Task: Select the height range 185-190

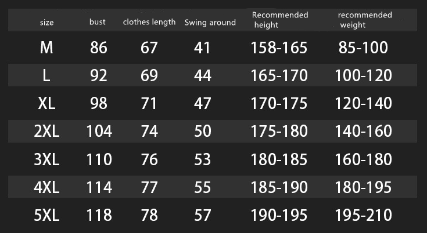Action: (x=279, y=187)
